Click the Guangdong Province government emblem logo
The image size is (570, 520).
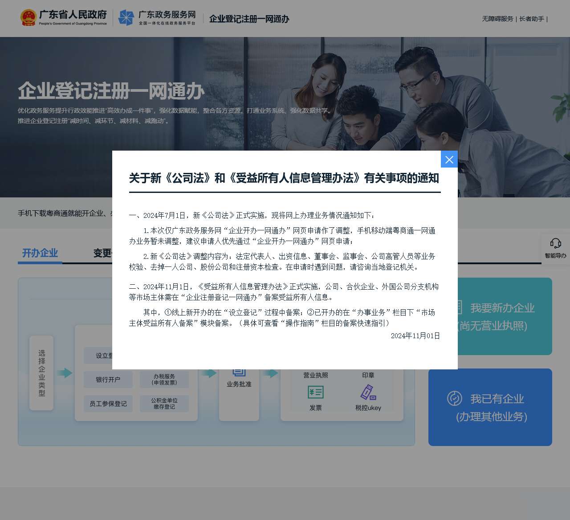[x=28, y=18]
